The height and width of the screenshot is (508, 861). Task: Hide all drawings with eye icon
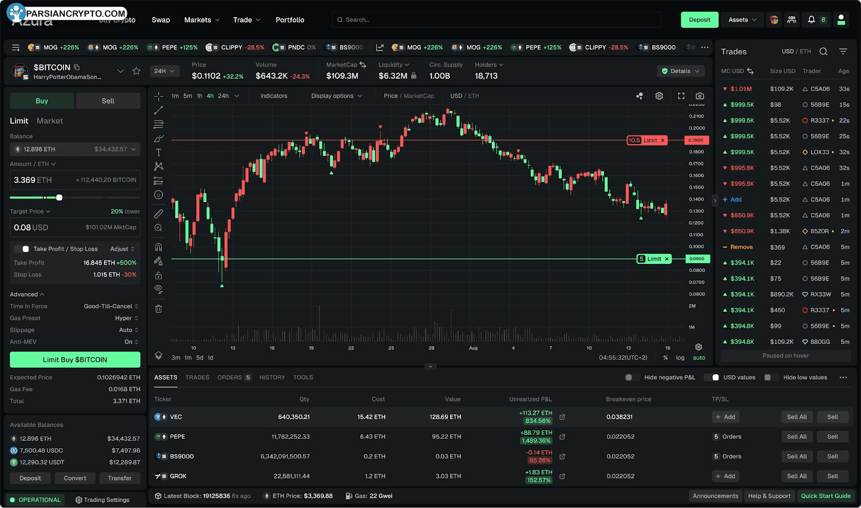coord(159,289)
